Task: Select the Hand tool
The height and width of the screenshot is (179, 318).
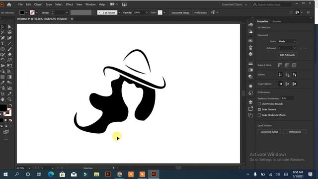Action: point(2,99)
